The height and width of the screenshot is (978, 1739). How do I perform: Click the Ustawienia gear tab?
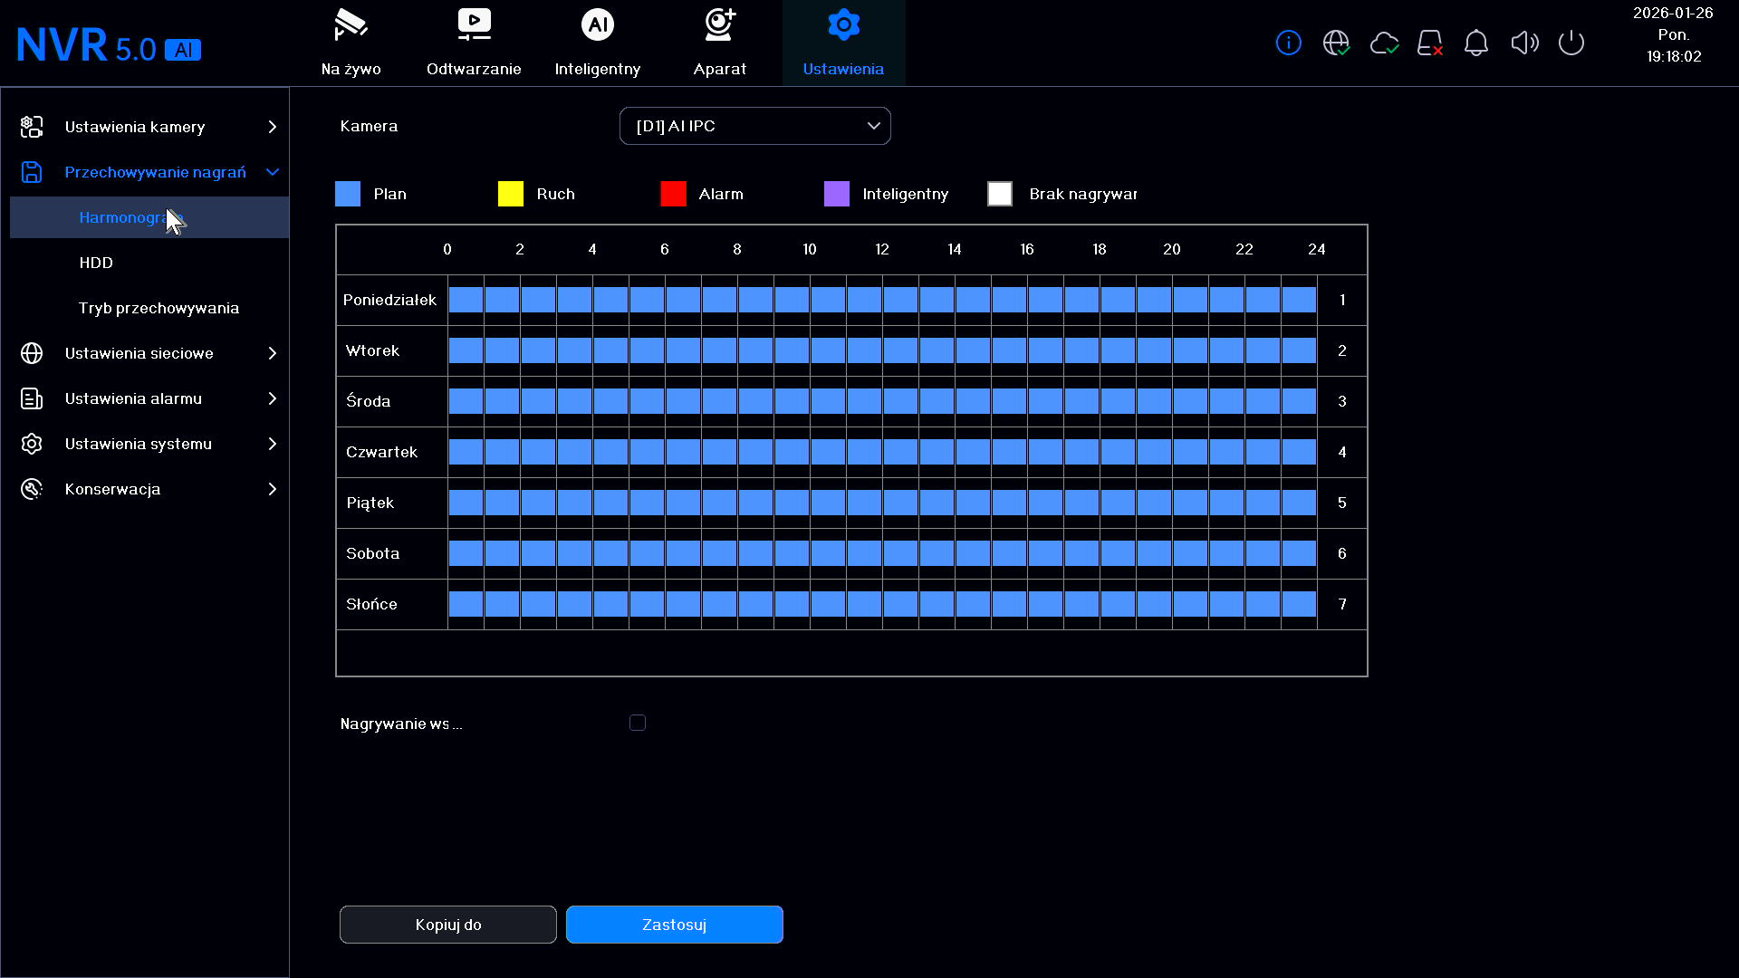click(843, 43)
